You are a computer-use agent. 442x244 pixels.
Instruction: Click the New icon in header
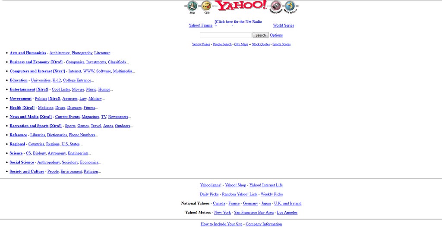click(193, 6)
